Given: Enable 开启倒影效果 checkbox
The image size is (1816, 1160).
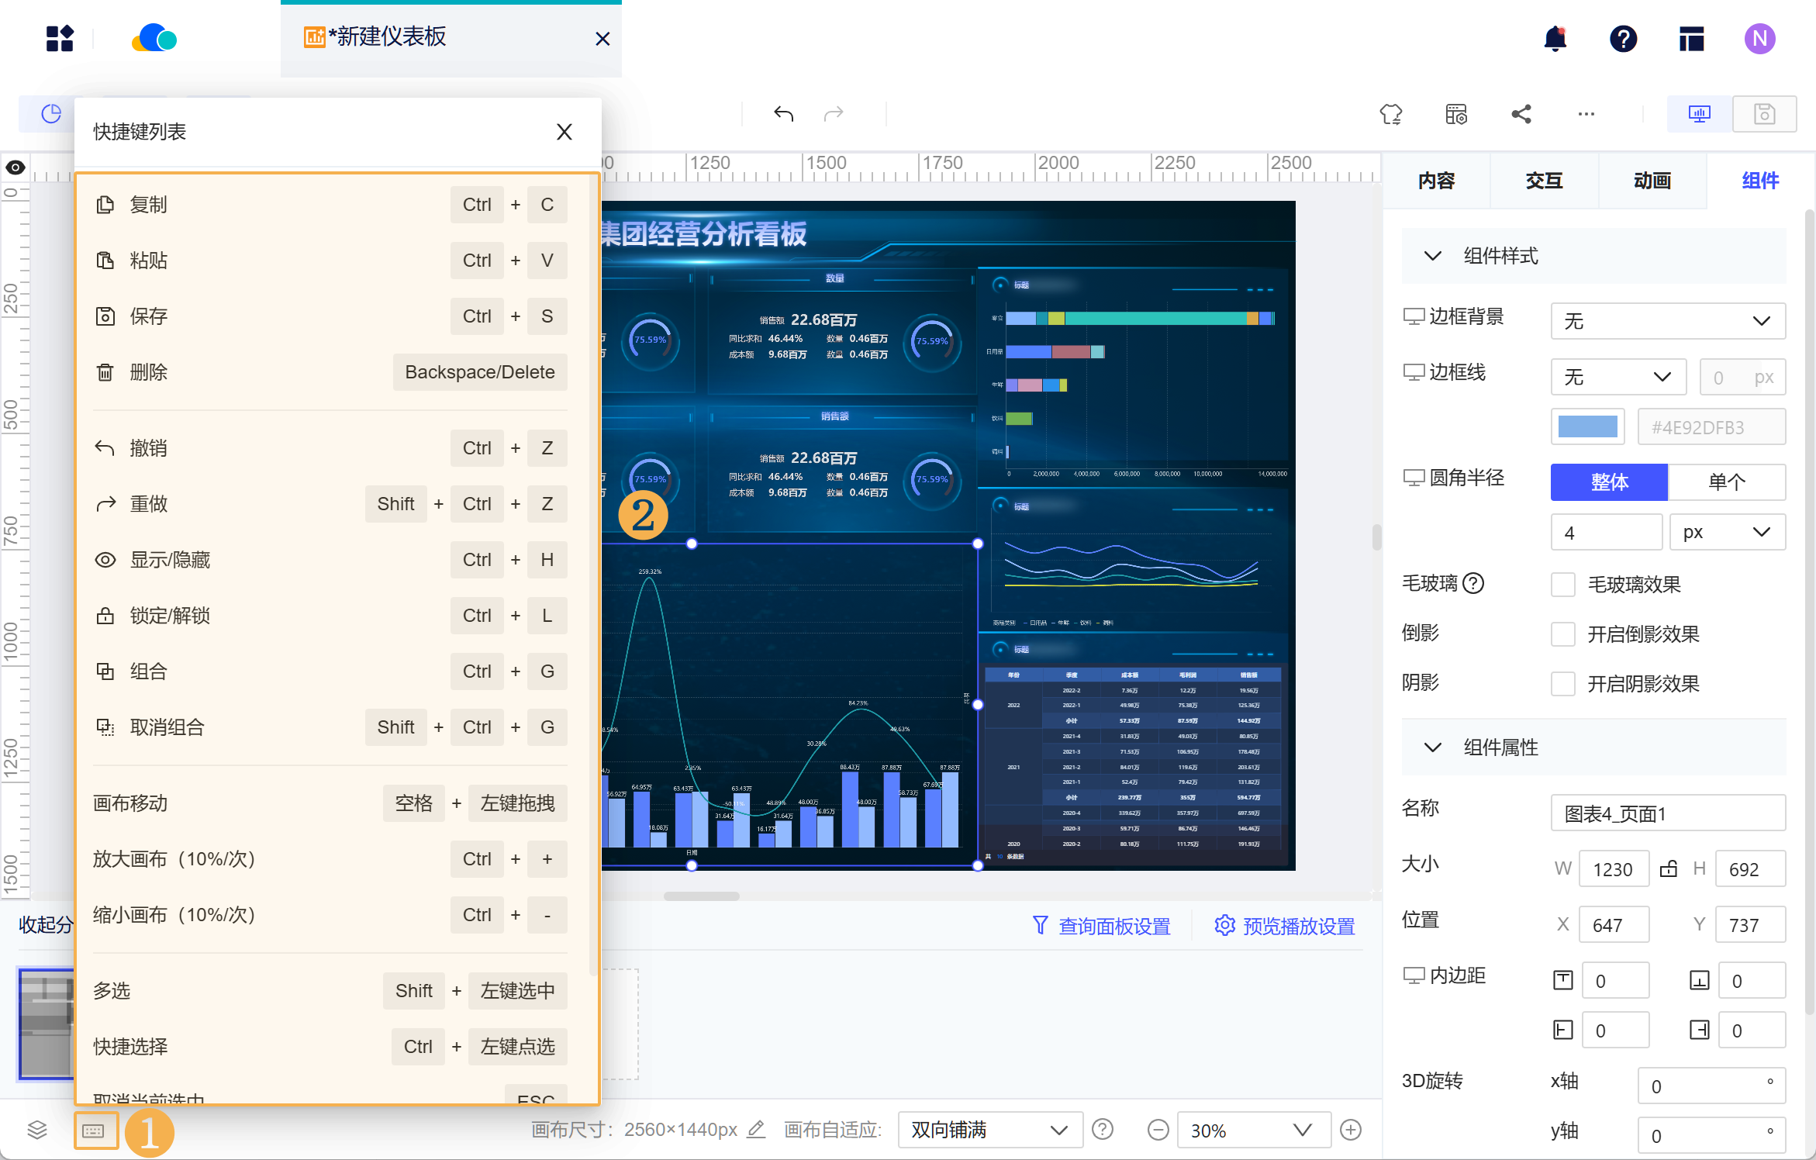Looking at the screenshot, I should (1562, 634).
